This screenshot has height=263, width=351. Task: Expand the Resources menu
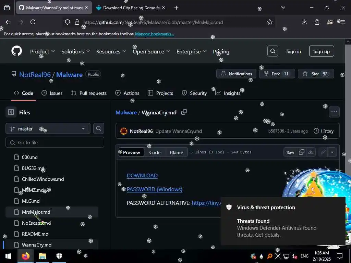[x=111, y=51]
